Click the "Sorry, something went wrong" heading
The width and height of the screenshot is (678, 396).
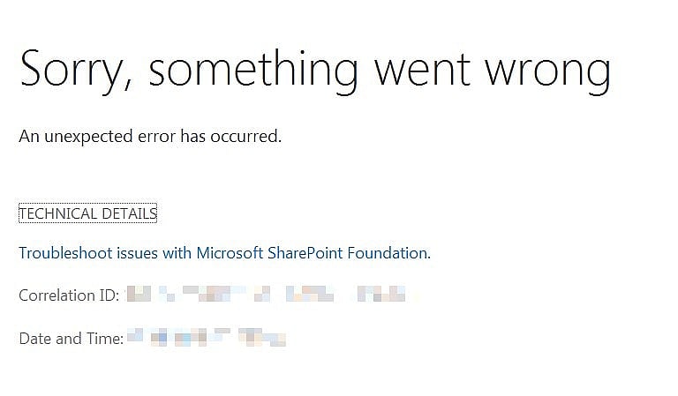[315, 68]
